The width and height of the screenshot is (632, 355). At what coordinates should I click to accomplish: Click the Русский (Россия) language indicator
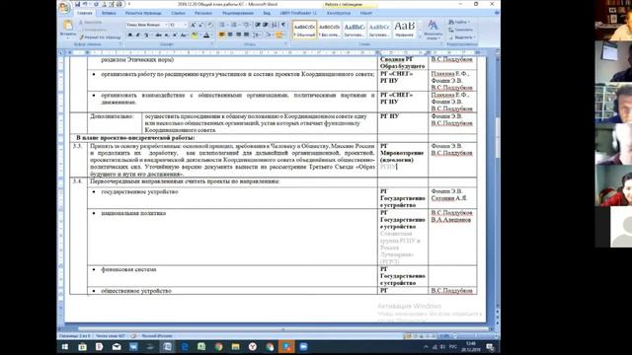pos(156,335)
